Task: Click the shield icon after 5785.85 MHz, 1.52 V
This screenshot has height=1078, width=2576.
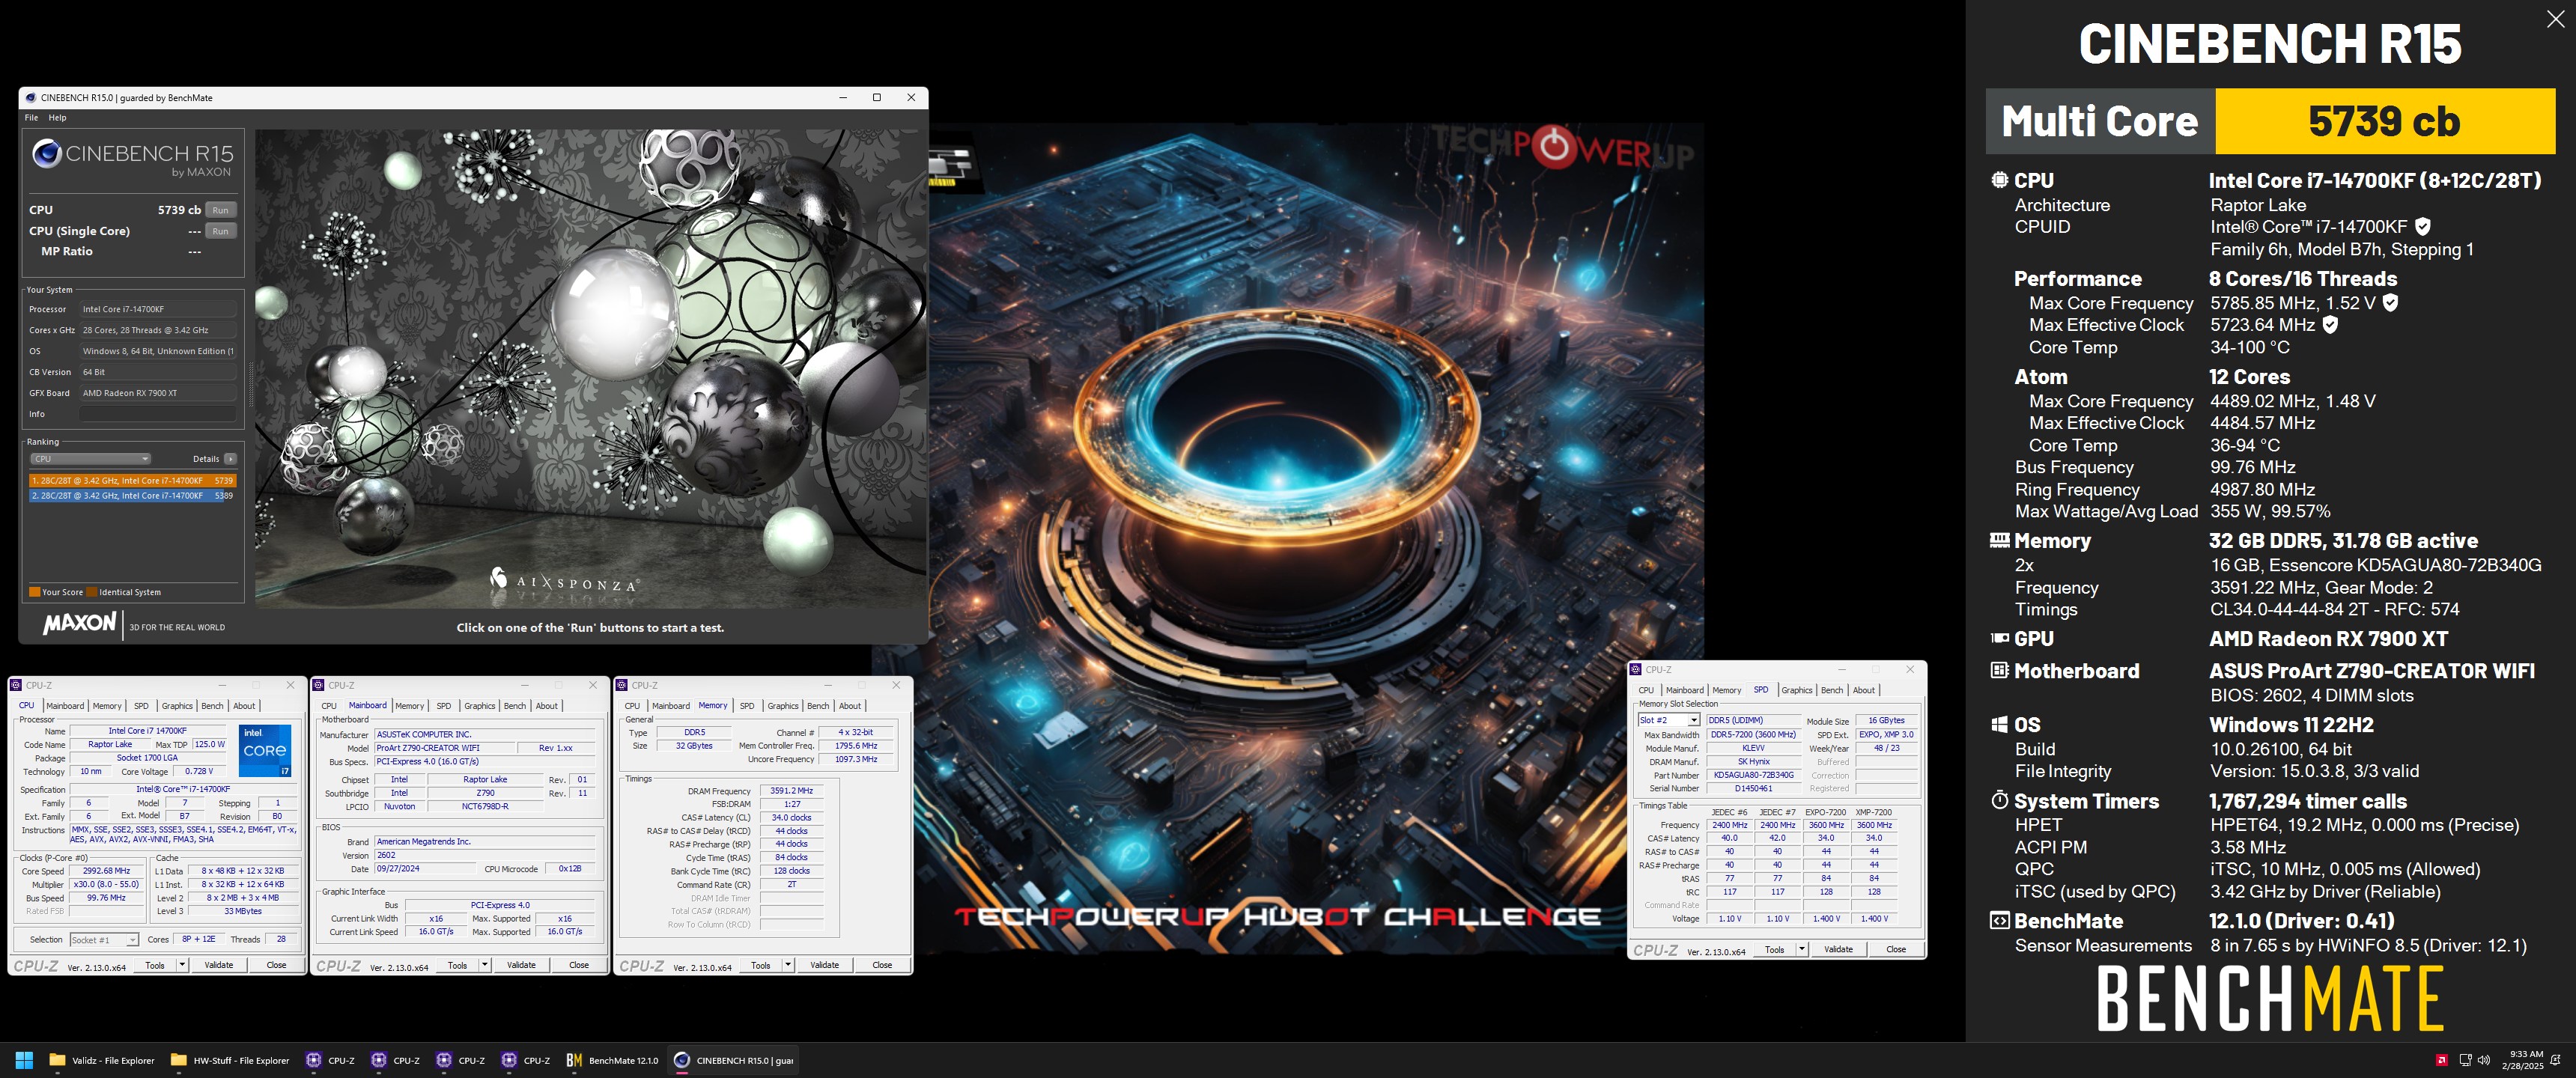Action: click(x=2390, y=303)
